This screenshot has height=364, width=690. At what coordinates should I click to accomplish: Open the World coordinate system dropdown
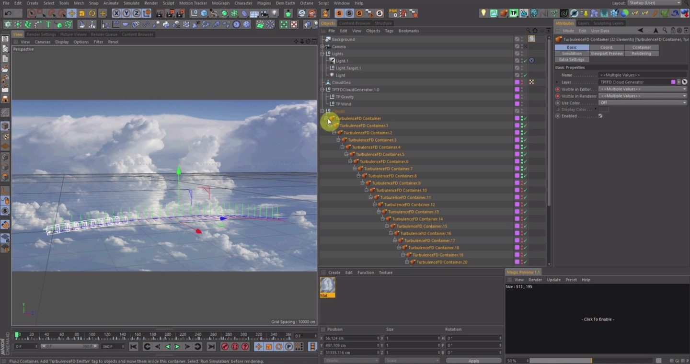click(351, 360)
